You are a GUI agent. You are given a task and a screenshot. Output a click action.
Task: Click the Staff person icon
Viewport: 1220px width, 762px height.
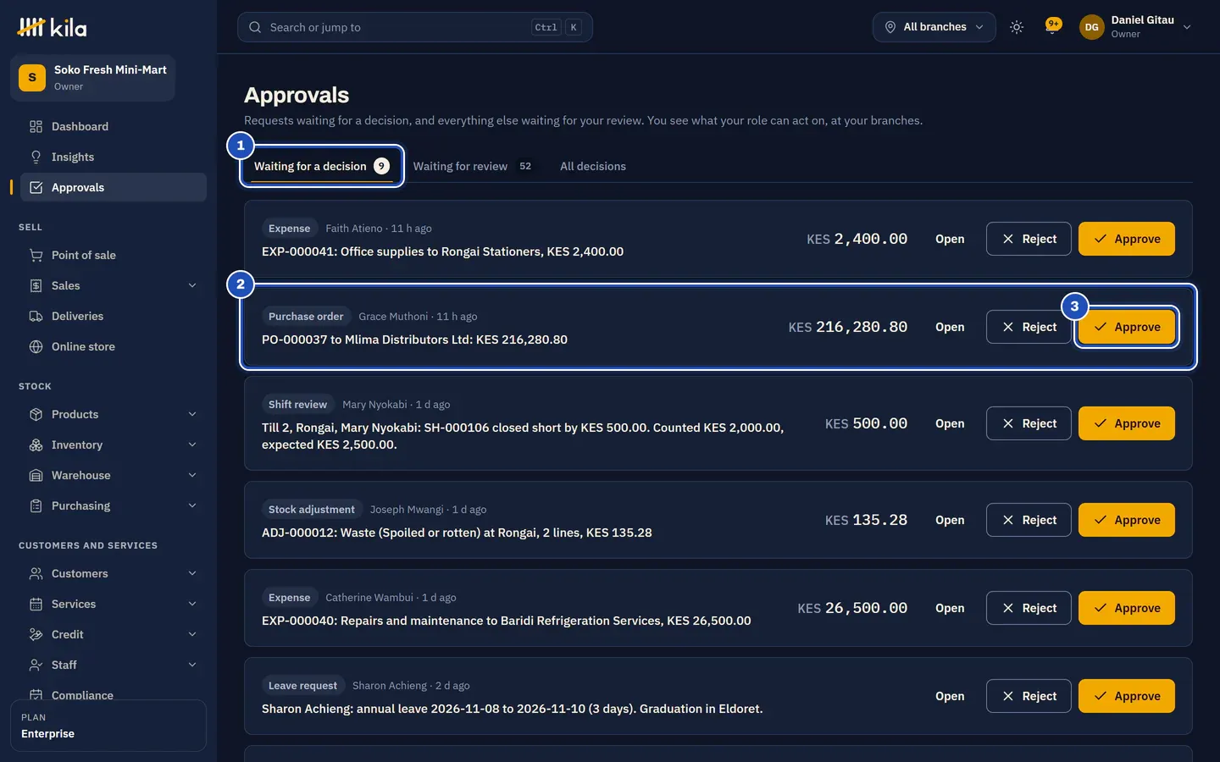coord(36,665)
